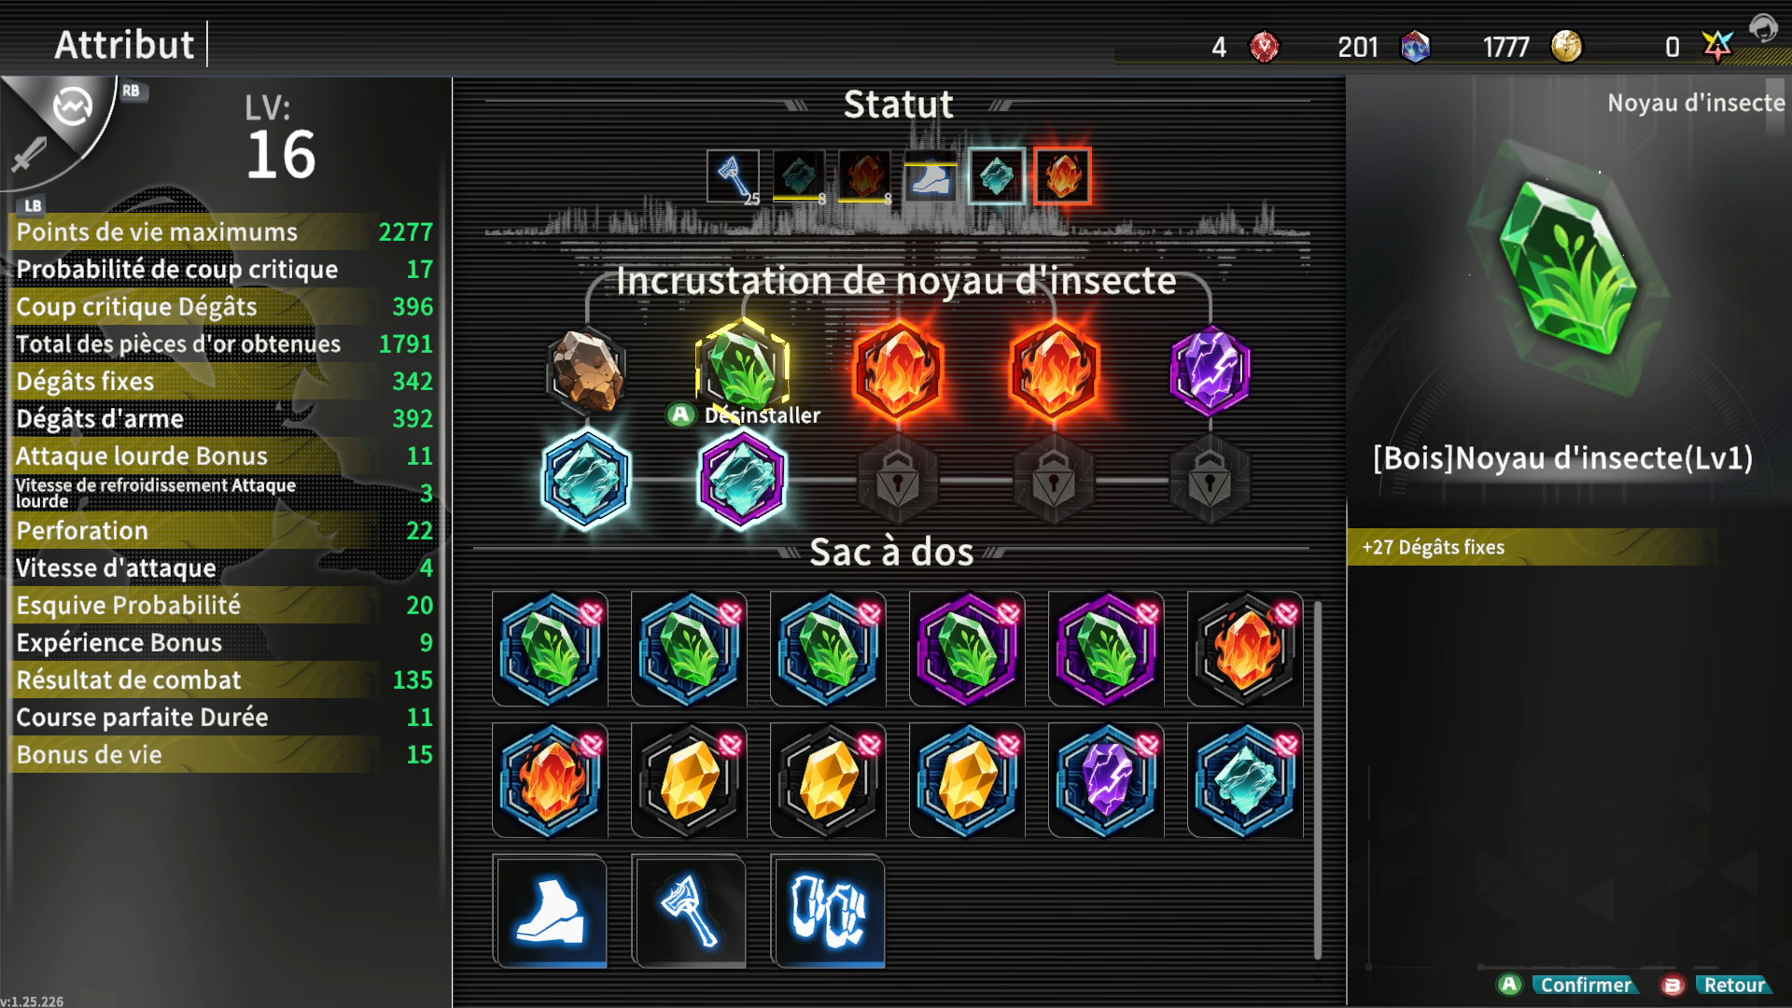1792x1008 pixels.
Task: Open the stats tab icon with RB
Action: (x=73, y=106)
